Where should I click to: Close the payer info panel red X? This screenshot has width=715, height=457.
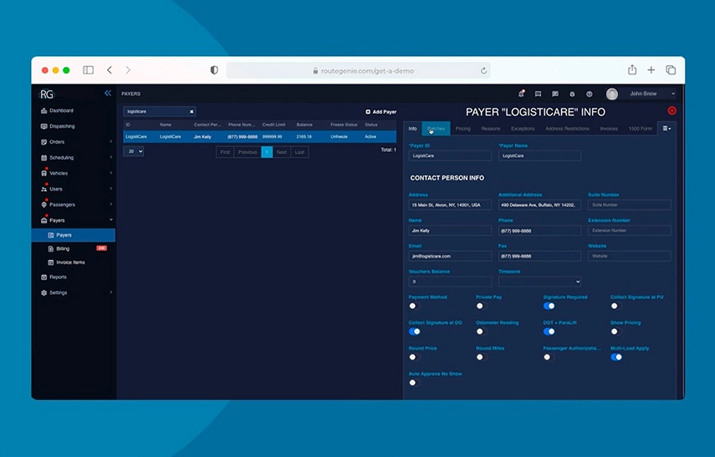pyautogui.click(x=672, y=111)
